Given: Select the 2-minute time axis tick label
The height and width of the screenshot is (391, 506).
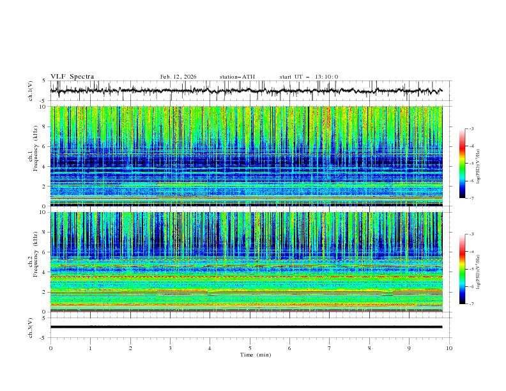Looking at the screenshot, I should [130, 348].
